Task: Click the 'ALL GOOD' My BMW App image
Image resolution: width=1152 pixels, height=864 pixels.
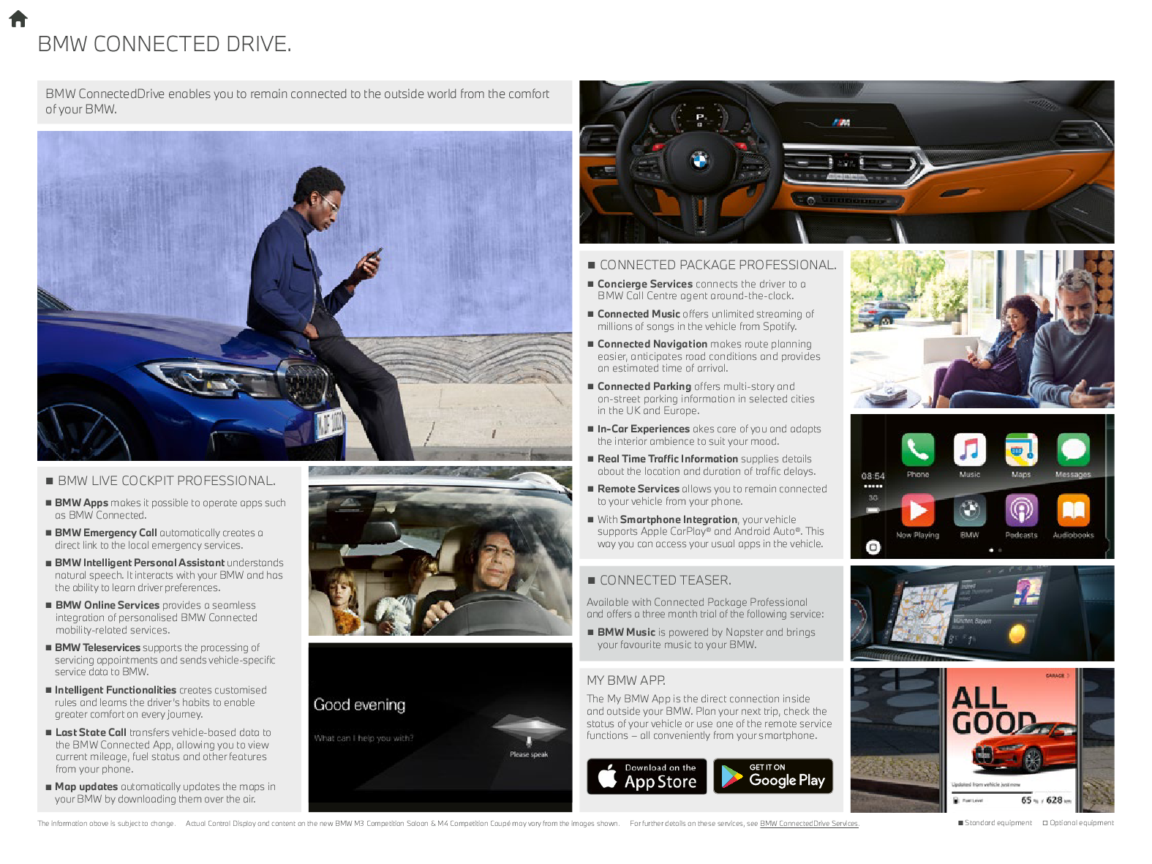Action: pyautogui.click(x=982, y=740)
